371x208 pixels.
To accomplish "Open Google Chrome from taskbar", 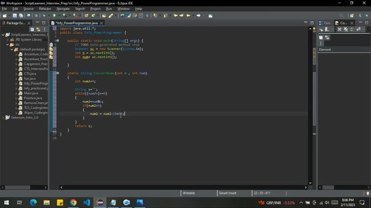I will (x=74, y=202).
